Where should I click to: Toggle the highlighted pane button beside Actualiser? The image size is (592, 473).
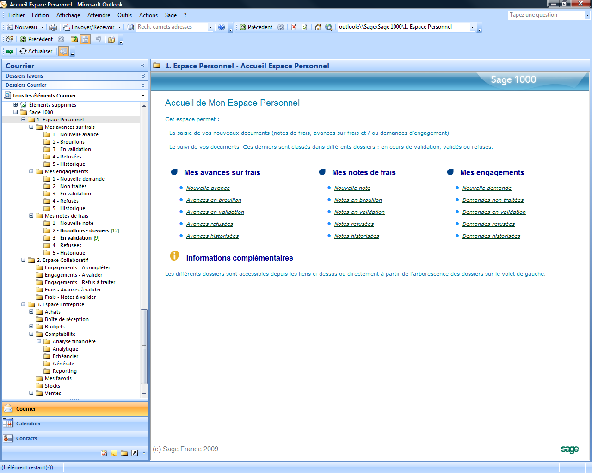63,51
